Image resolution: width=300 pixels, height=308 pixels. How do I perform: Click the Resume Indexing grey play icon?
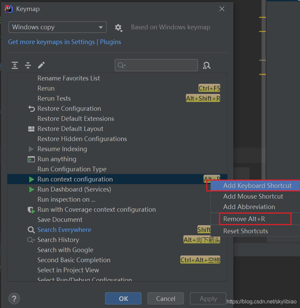coord(31,149)
